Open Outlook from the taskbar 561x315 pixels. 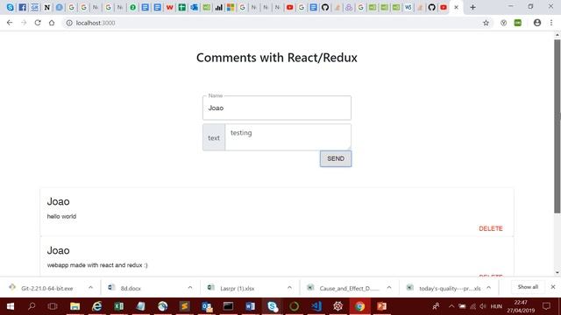click(207, 306)
